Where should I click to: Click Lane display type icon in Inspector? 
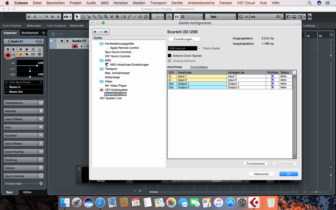[33, 54]
